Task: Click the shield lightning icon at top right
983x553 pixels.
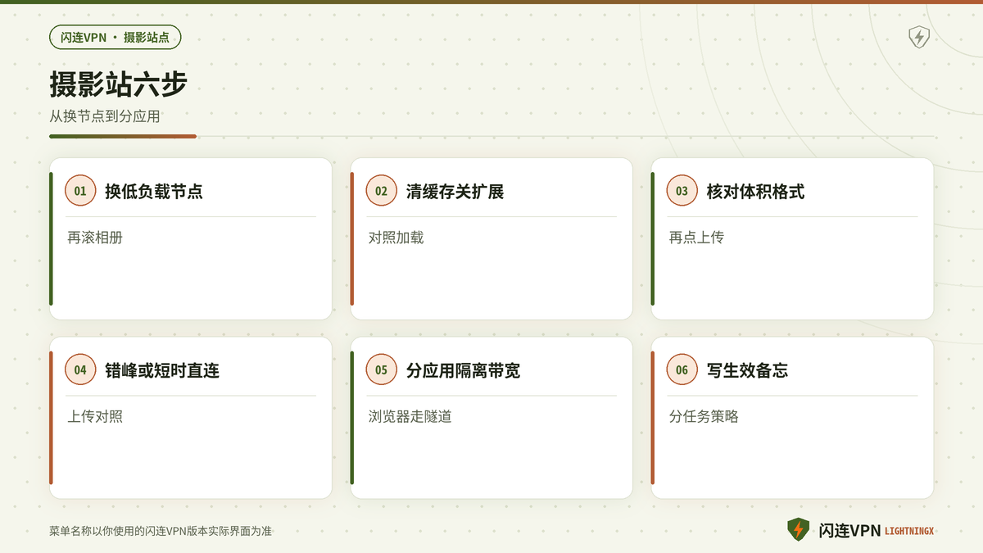Action: (919, 37)
